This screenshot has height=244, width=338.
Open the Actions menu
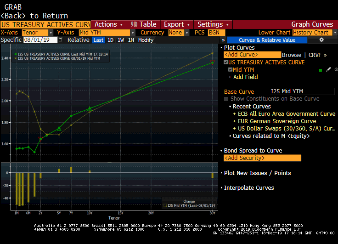tap(109, 24)
